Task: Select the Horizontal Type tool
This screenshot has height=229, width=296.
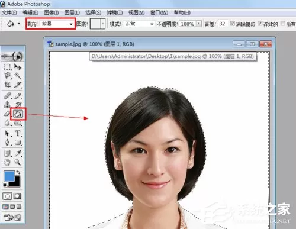Action: click(x=18, y=134)
